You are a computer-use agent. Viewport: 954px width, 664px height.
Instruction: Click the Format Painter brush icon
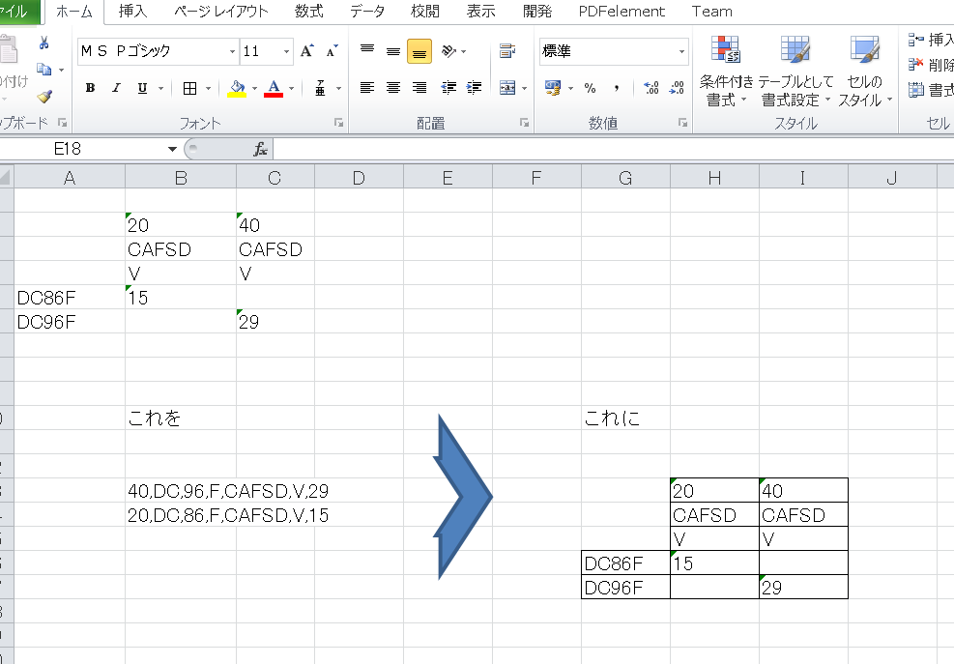(x=44, y=97)
